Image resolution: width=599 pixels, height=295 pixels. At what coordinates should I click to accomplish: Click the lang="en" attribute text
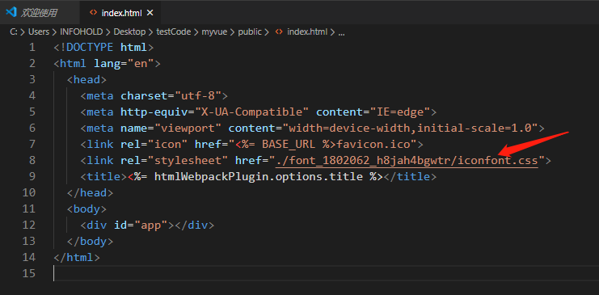pyautogui.click(x=124, y=64)
